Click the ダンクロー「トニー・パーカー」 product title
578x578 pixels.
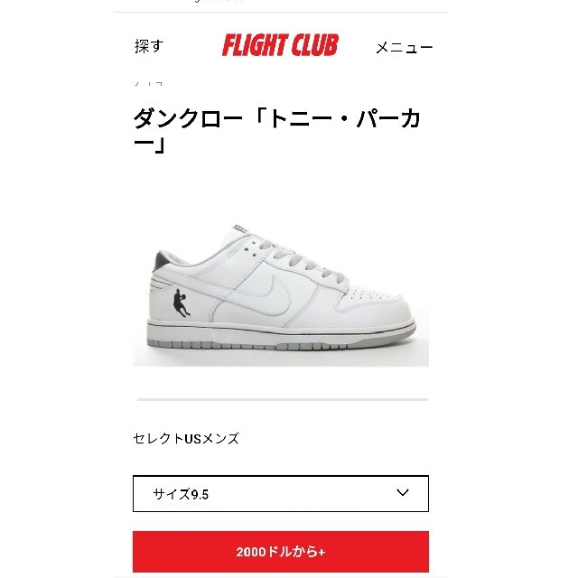pos(276,131)
